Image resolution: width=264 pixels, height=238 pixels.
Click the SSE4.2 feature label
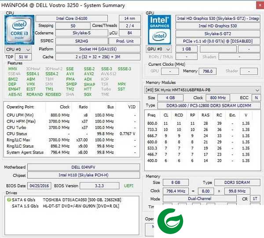coord(52,74)
